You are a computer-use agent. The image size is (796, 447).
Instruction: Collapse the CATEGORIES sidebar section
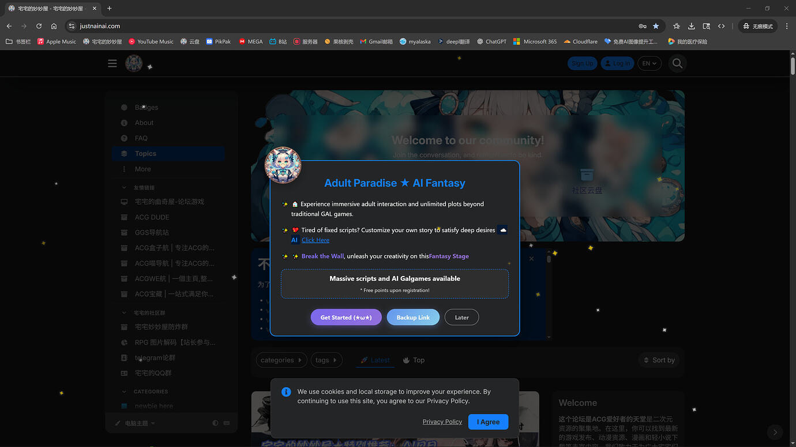pyautogui.click(x=124, y=391)
